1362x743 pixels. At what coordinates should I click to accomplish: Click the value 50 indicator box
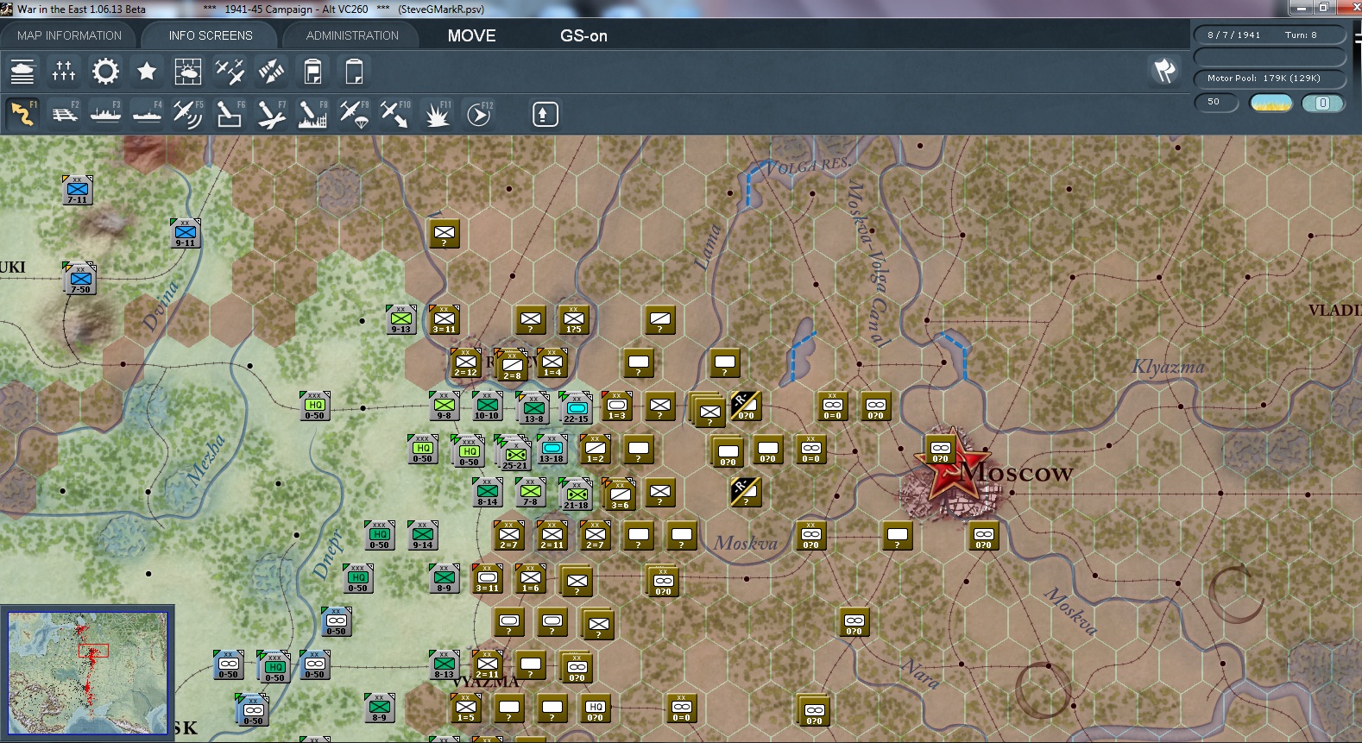[1215, 103]
